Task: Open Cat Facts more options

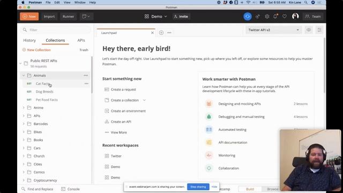Action: click(x=86, y=84)
